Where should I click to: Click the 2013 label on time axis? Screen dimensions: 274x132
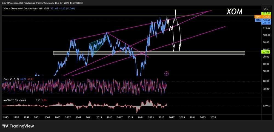coord(99,117)
